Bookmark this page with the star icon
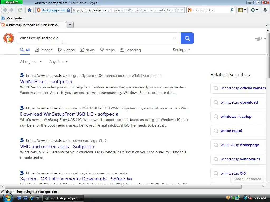The height and width of the screenshot is (202, 270). coord(177,10)
